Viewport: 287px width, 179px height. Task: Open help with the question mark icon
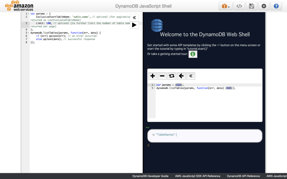[x=276, y=6]
